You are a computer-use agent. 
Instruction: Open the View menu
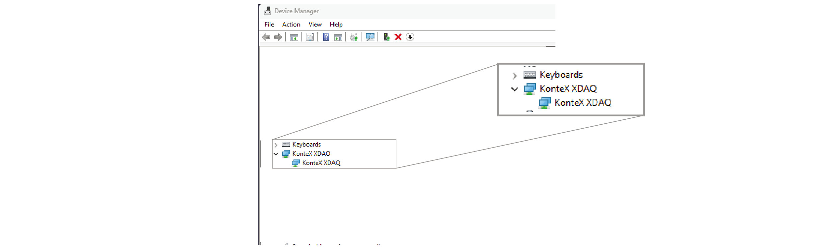[x=315, y=25]
